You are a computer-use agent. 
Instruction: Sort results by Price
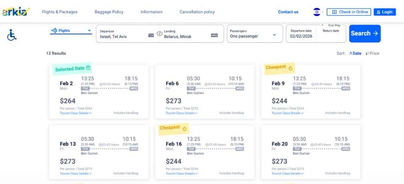[373, 53]
